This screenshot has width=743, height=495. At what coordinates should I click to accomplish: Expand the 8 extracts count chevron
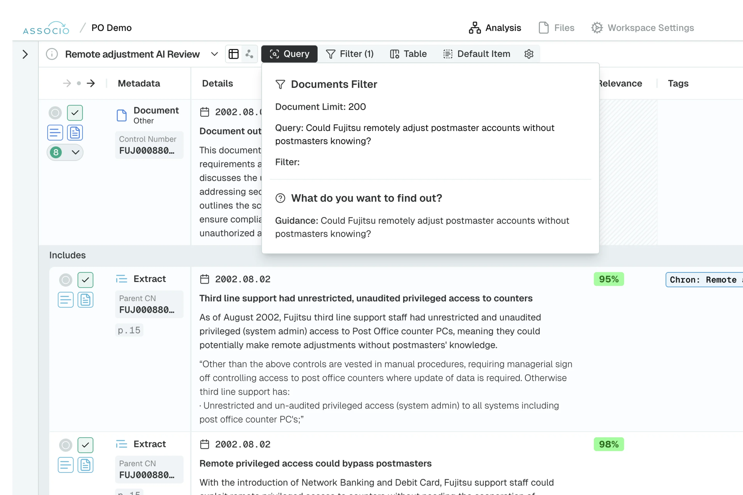click(x=75, y=152)
